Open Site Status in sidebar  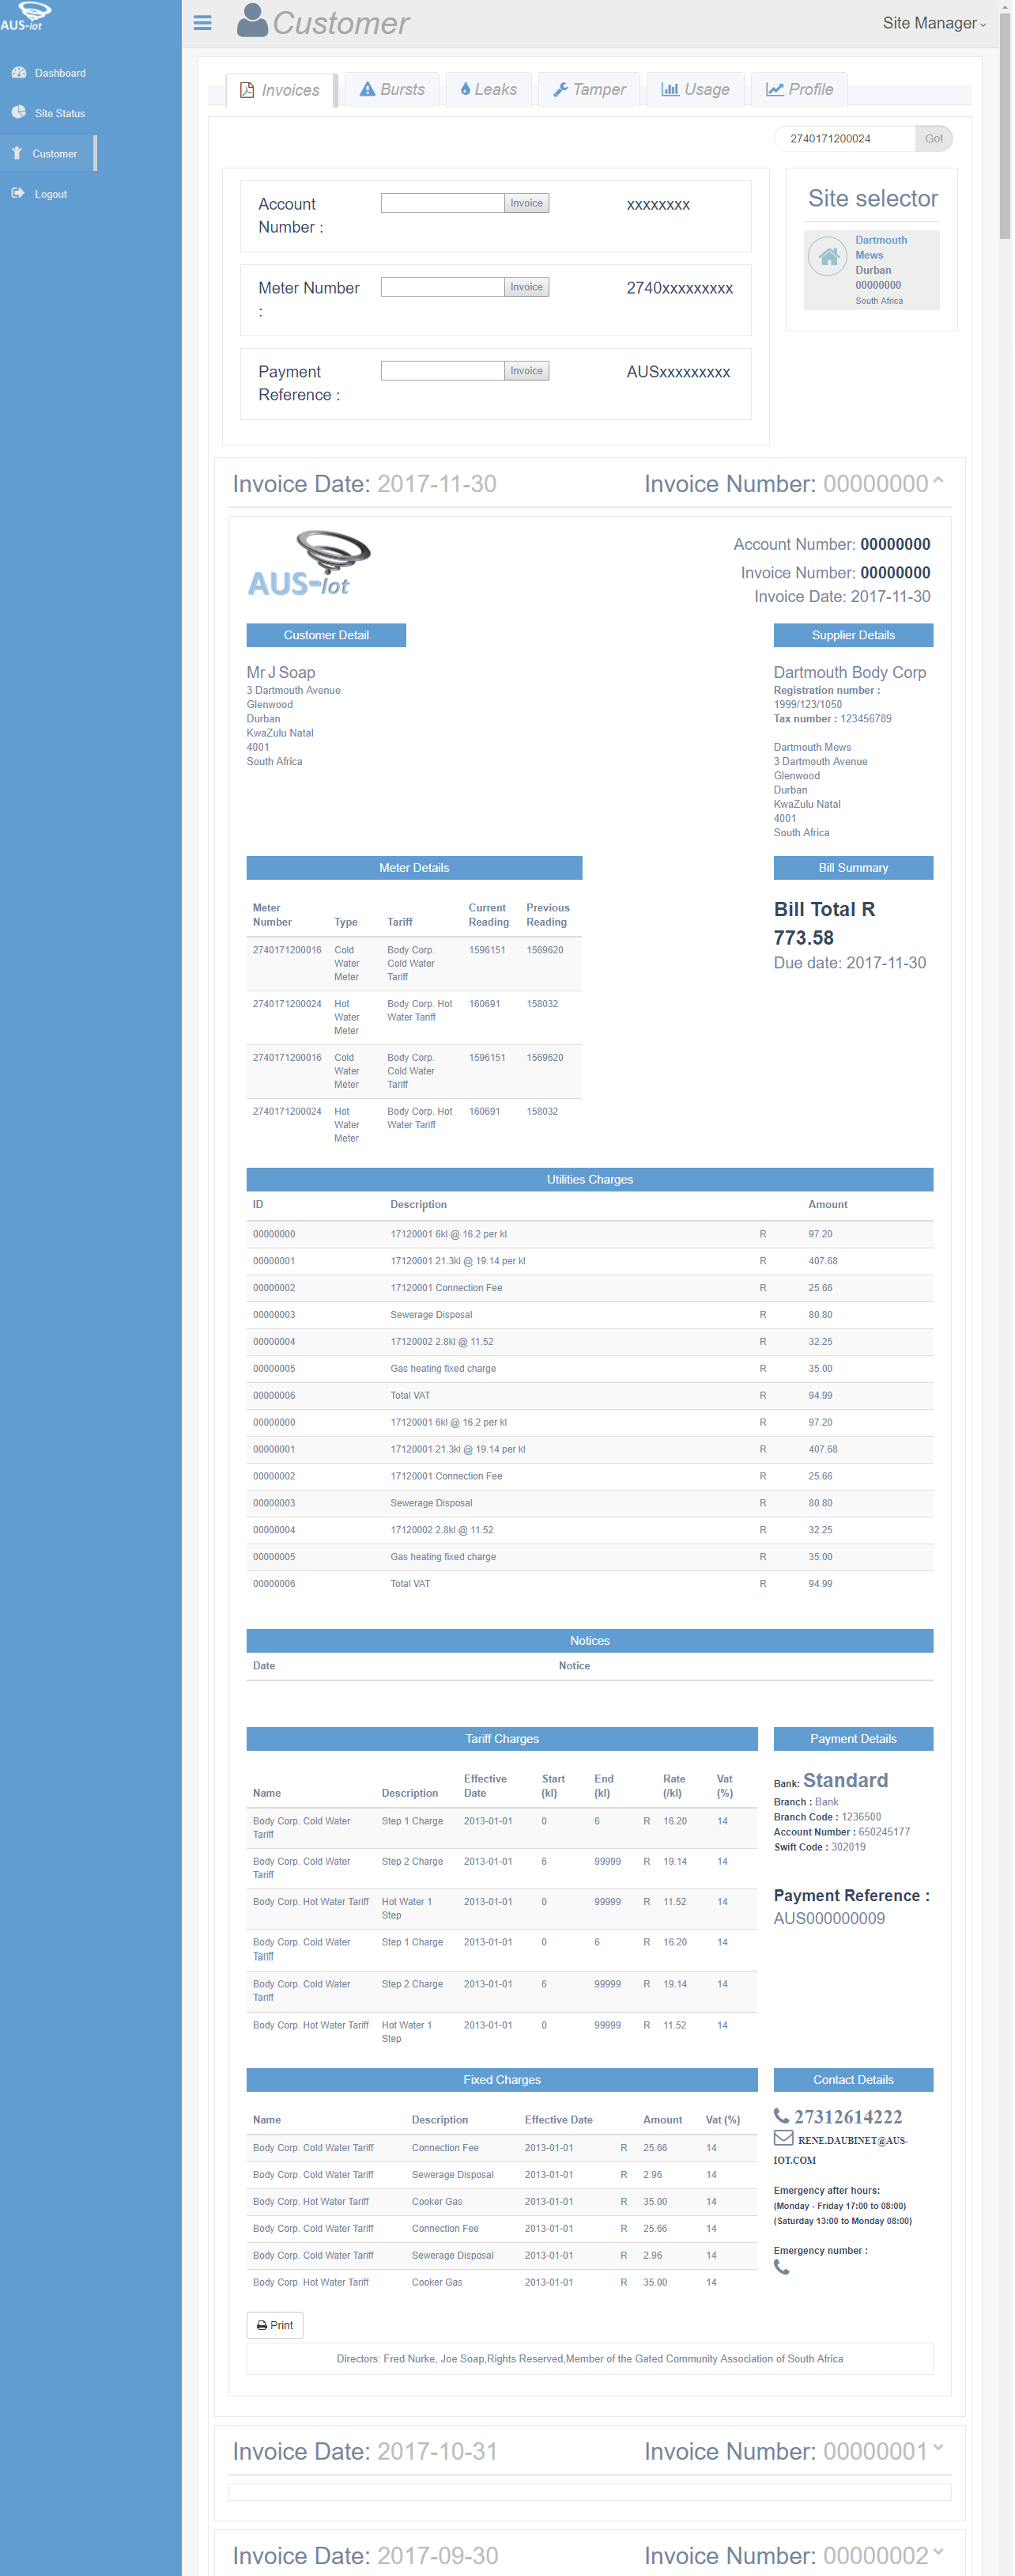click(x=59, y=113)
